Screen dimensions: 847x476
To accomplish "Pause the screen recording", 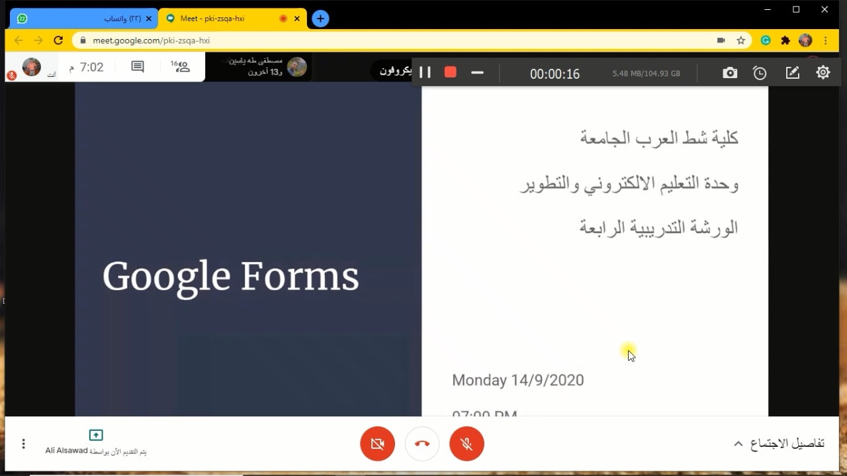I will pyautogui.click(x=425, y=72).
